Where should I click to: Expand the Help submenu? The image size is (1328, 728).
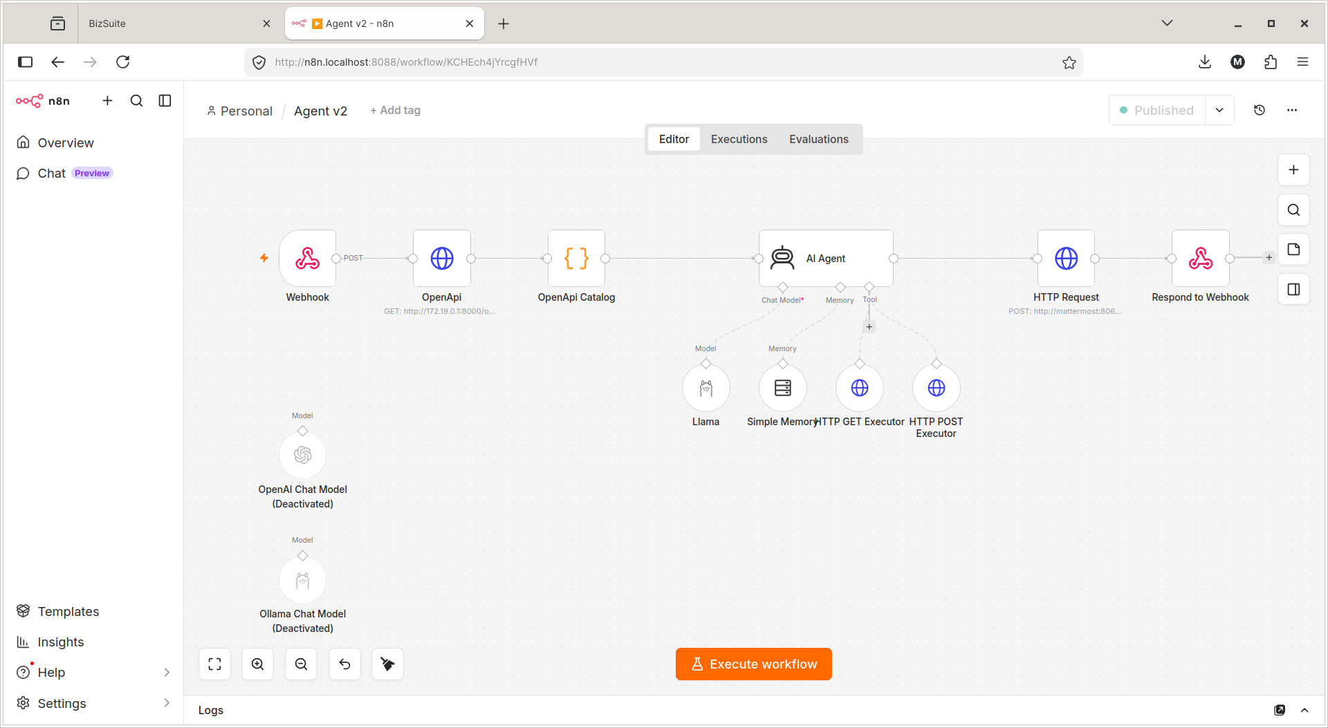[167, 672]
